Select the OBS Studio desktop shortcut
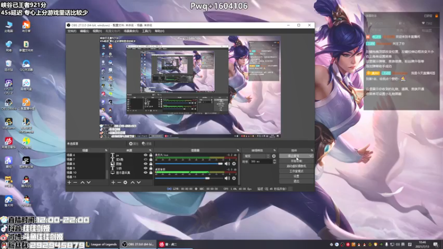 click(x=8, y=104)
